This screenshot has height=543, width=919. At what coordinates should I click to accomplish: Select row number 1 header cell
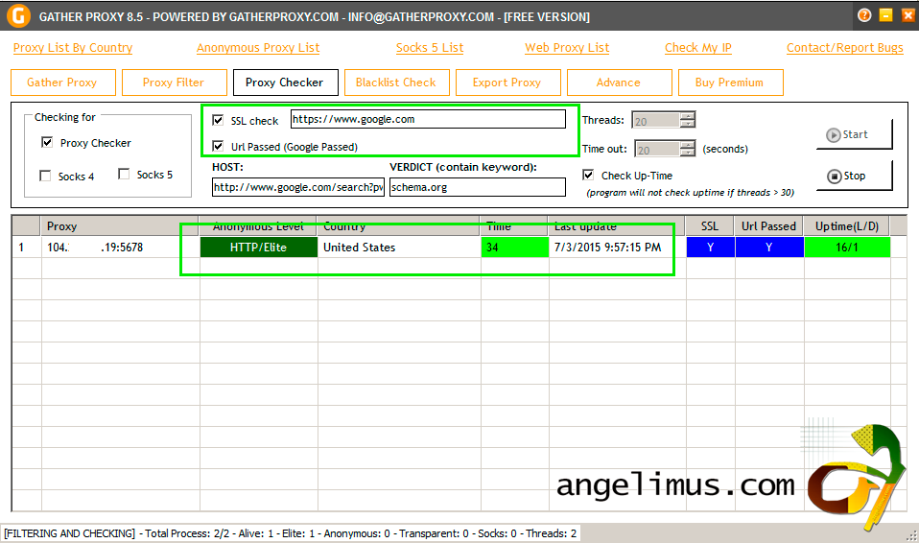tap(26, 247)
